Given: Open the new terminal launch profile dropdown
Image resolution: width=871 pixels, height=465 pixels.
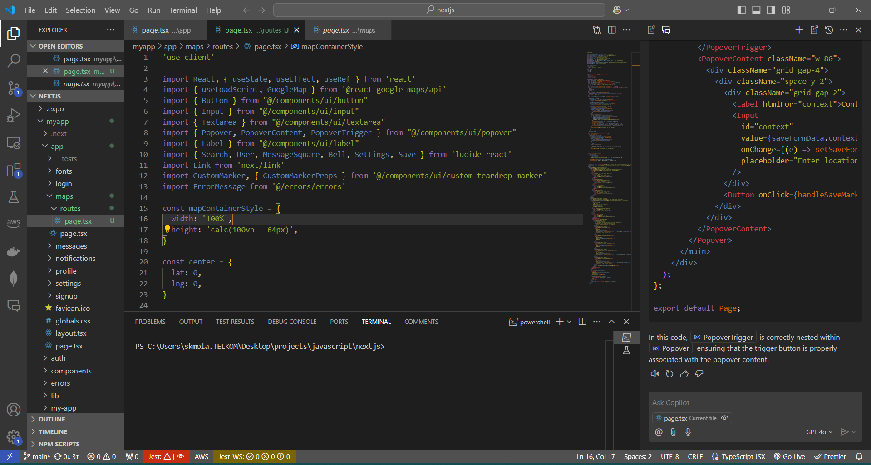Looking at the screenshot, I should (x=570, y=322).
